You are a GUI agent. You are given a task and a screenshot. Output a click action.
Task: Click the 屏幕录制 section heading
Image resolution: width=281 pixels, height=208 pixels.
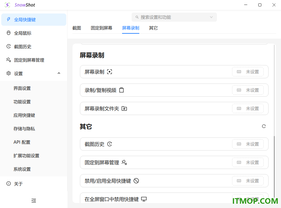[x=92, y=55]
